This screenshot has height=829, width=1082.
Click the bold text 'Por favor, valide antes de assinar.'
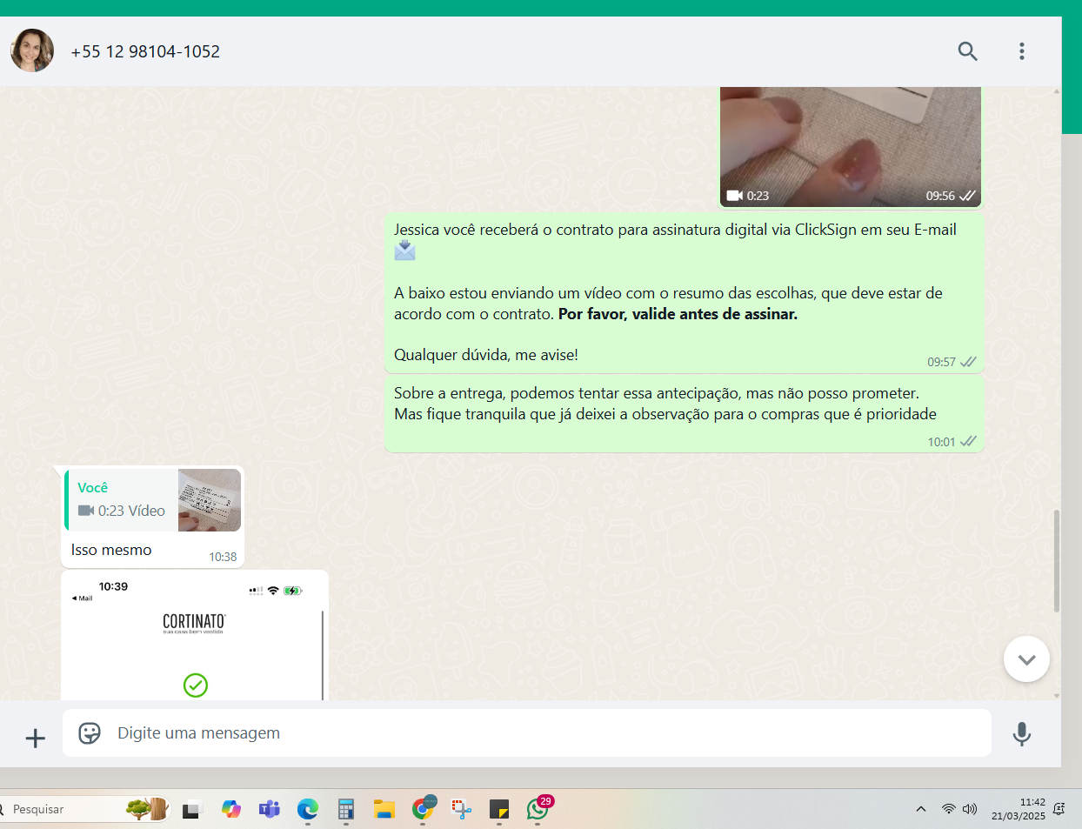[678, 314]
